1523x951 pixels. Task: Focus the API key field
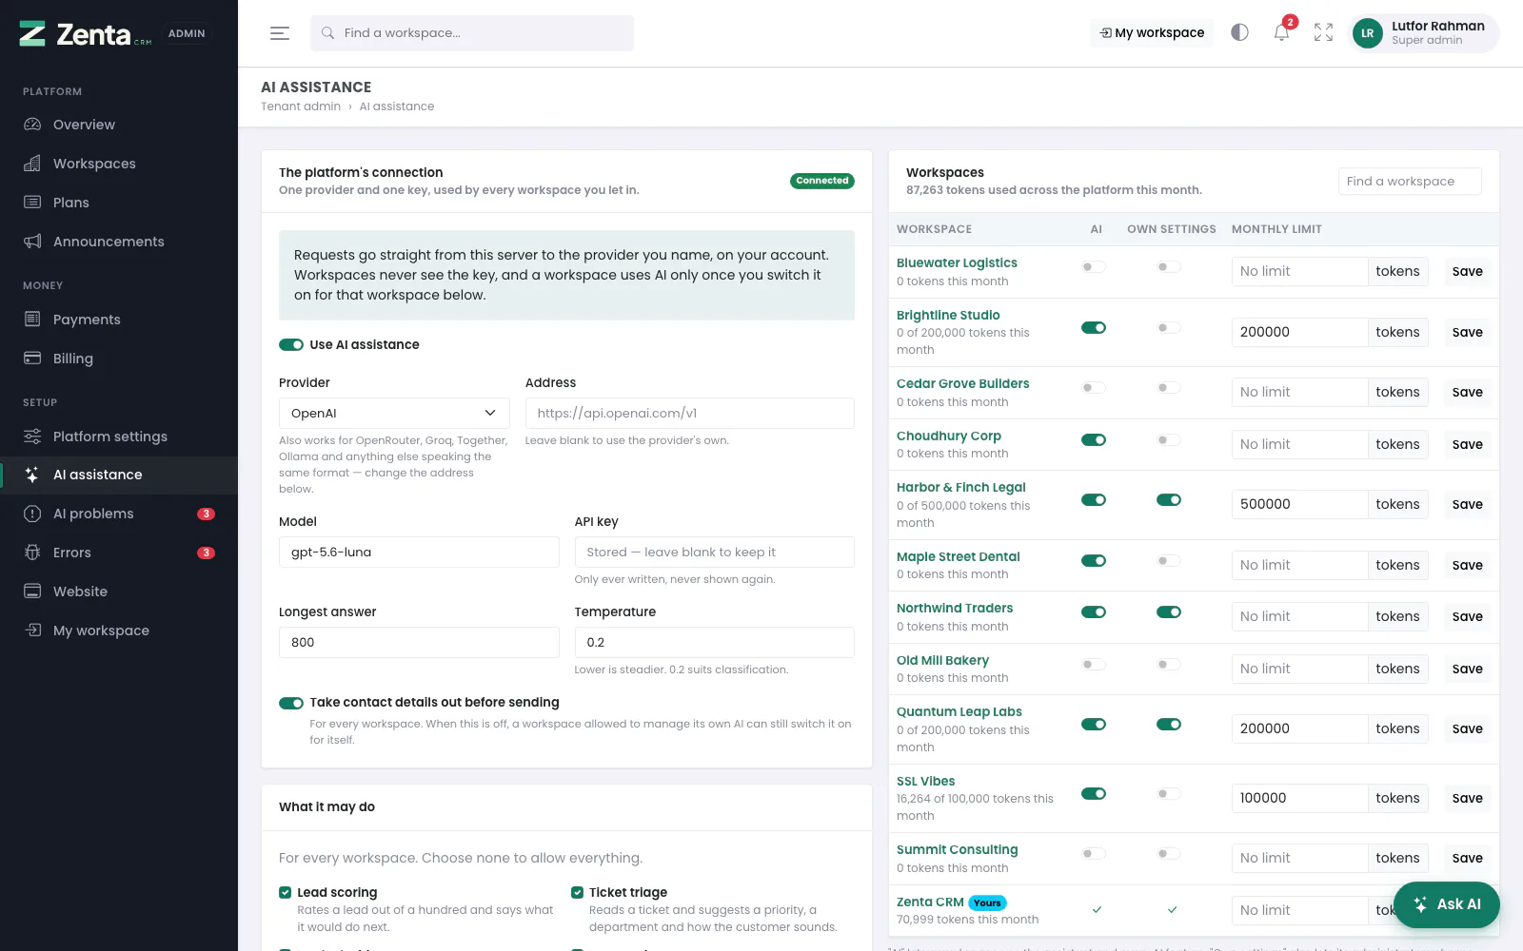tap(715, 553)
